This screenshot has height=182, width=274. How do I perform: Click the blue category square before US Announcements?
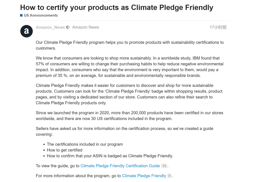click(21, 15)
